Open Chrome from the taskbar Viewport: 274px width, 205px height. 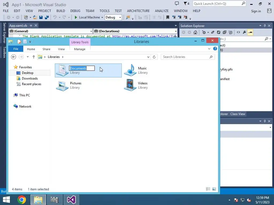click(22, 200)
